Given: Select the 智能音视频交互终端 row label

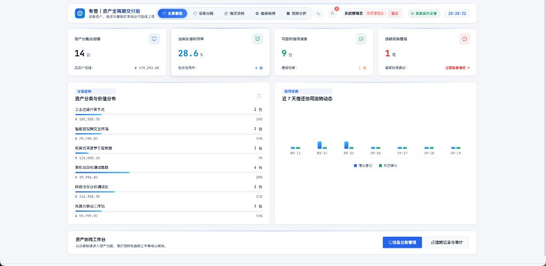Looking at the screenshot, I should pyautogui.click(x=92, y=129).
